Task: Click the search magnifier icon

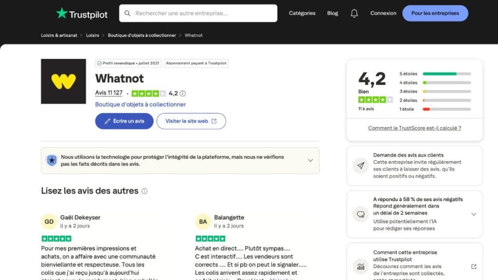Action: click(x=127, y=13)
